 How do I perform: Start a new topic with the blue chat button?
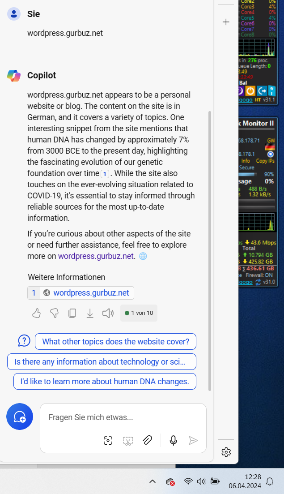(x=20, y=417)
